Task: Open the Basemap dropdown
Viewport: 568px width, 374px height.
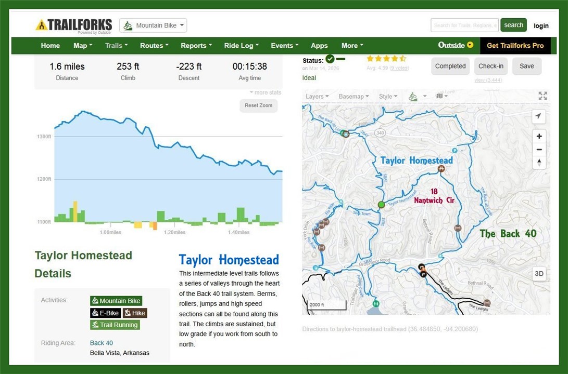Action: point(354,97)
